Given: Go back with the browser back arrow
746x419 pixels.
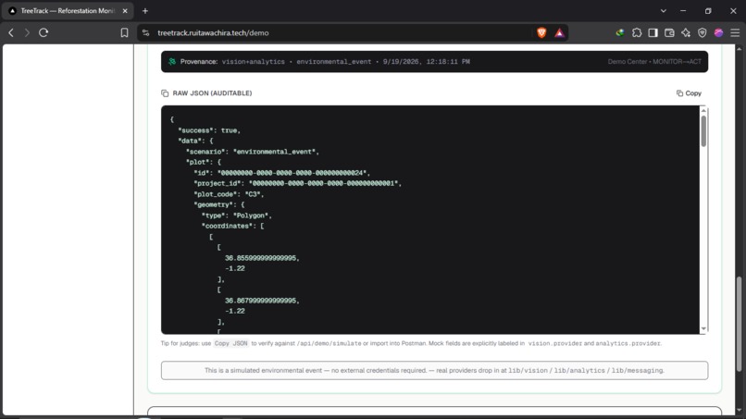Looking at the screenshot, I should [x=11, y=32].
